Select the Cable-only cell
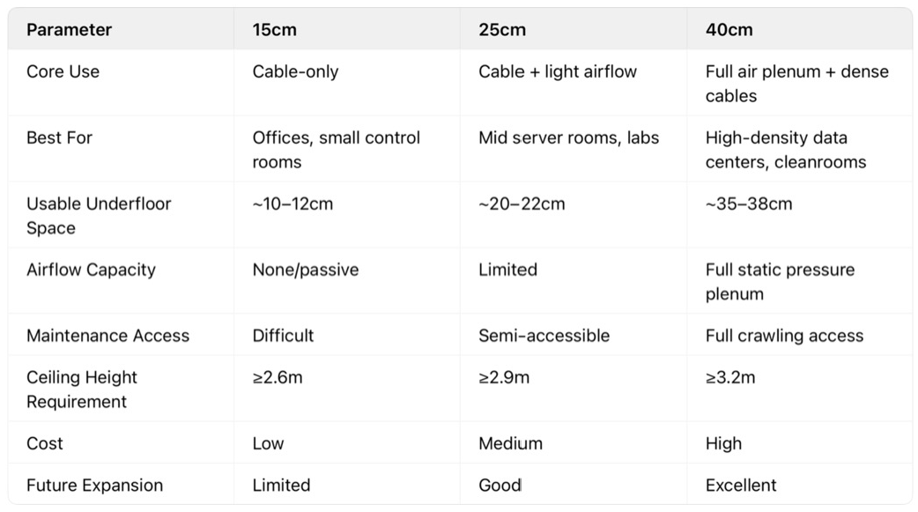 tap(295, 71)
